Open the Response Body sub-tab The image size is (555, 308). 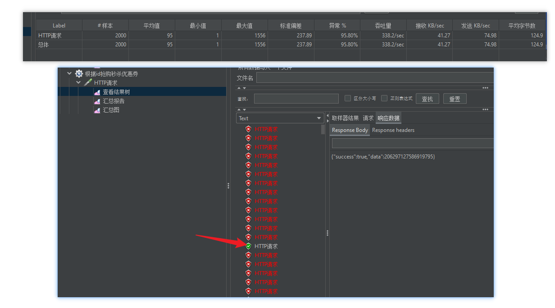tap(350, 130)
